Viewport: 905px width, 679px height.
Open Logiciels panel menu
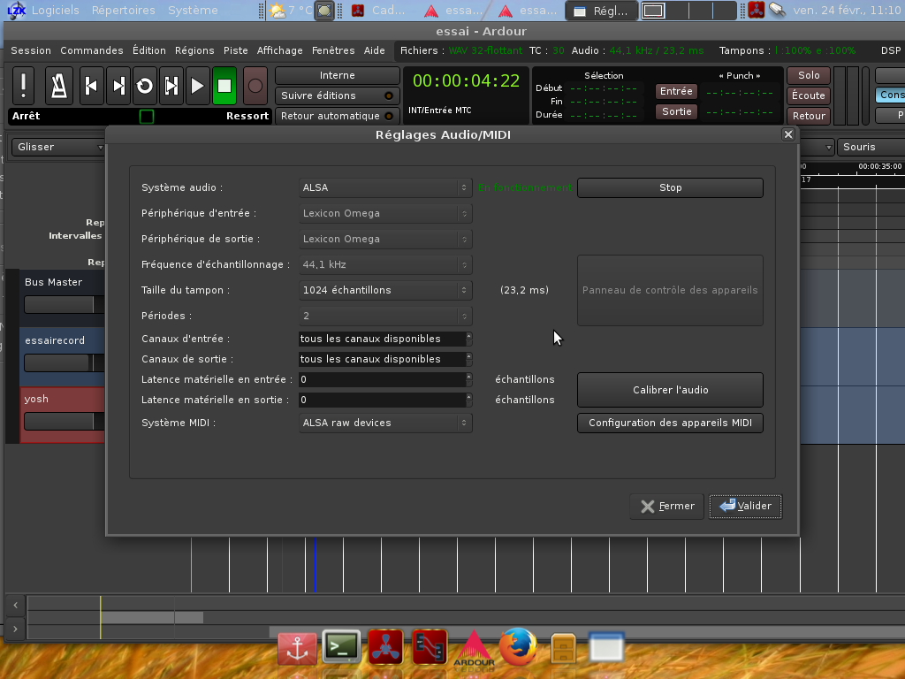click(56, 11)
